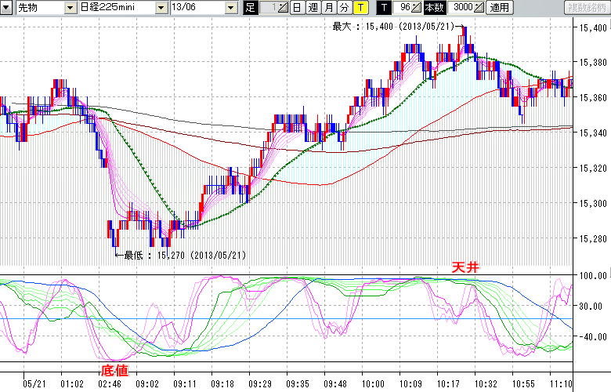The width and height of the screenshot is (611, 392).
Task: Expand the 13/06 contract month dropdown
Action: (230, 8)
